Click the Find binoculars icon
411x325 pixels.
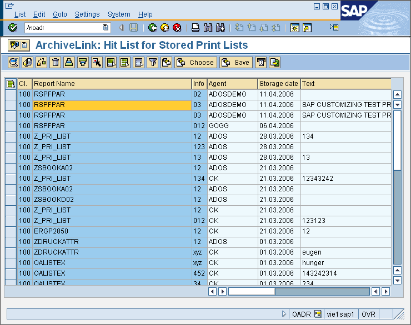point(208,28)
